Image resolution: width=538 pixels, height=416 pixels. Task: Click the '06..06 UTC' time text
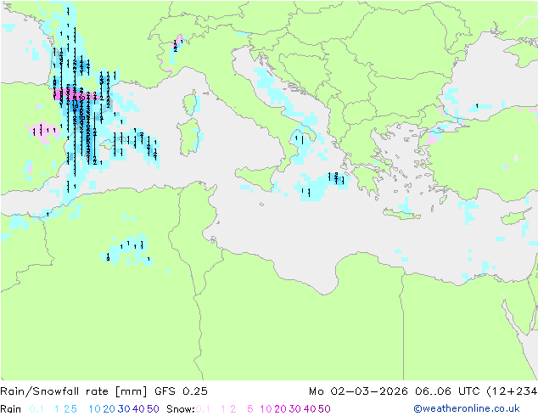pyautogui.click(x=446, y=391)
